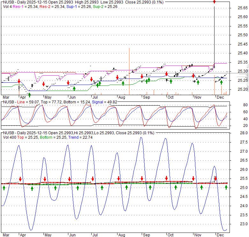Click the tallest orange volume bar in August

tap(129, 71)
